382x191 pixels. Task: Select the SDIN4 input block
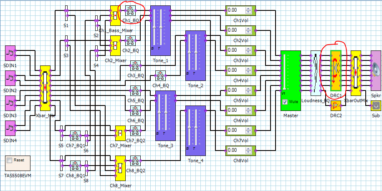(x=10, y=128)
